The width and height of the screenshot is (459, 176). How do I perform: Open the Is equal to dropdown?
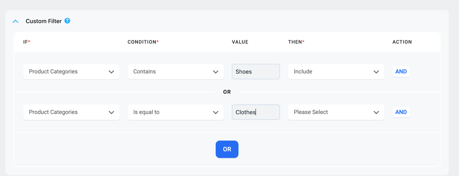tap(176, 112)
